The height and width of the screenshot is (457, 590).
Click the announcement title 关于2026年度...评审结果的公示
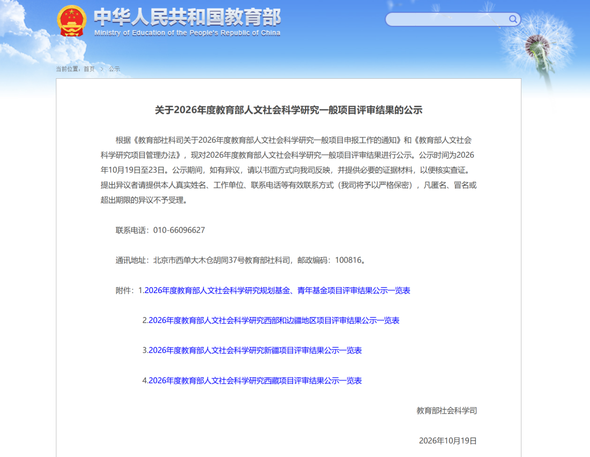tap(289, 110)
